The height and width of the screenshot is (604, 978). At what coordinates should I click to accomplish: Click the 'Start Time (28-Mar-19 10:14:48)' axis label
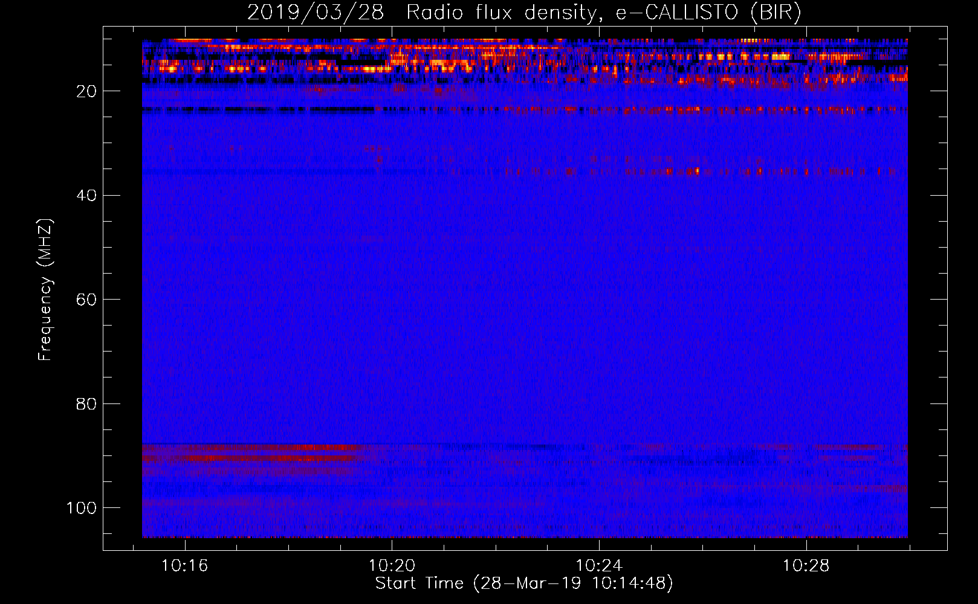click(x=523, y=583)
